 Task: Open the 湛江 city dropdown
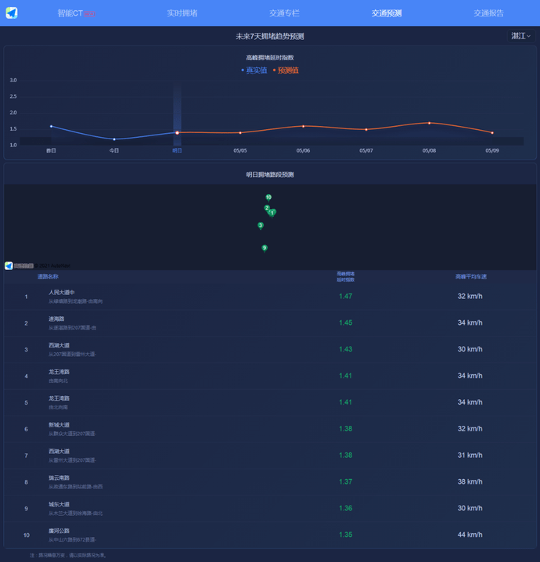pos(520,36)
